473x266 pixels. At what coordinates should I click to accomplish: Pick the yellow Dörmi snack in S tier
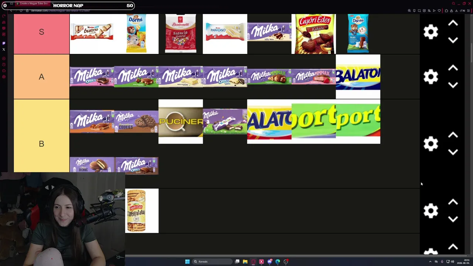(136, 33)
